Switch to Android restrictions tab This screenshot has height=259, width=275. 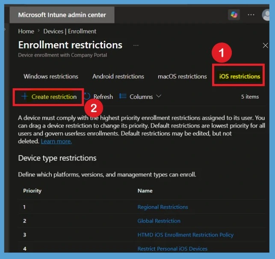click(118, 76)
